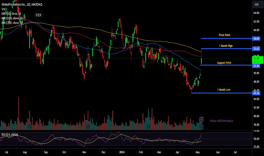Click the 42.00 price axis value
This screenshot has width=264, height=156.
pyautogui.click(x=256, y=107)
